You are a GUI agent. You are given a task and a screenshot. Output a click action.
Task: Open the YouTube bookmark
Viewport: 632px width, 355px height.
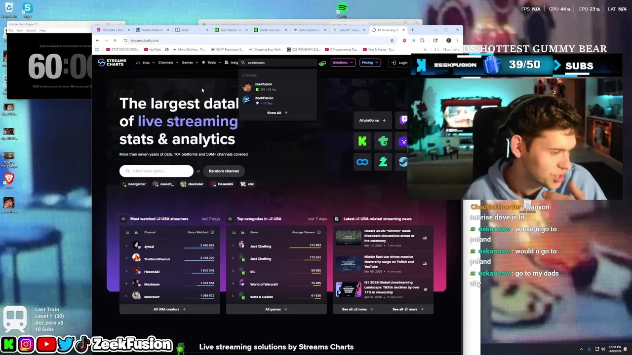coord(152,49)
